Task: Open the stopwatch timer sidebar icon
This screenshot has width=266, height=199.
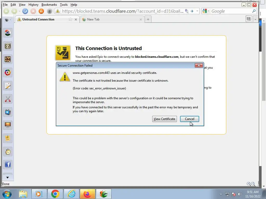Action: (x=8, y=152)
